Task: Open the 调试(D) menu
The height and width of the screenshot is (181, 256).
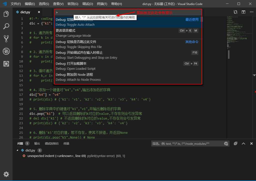Action: (88, 4)
